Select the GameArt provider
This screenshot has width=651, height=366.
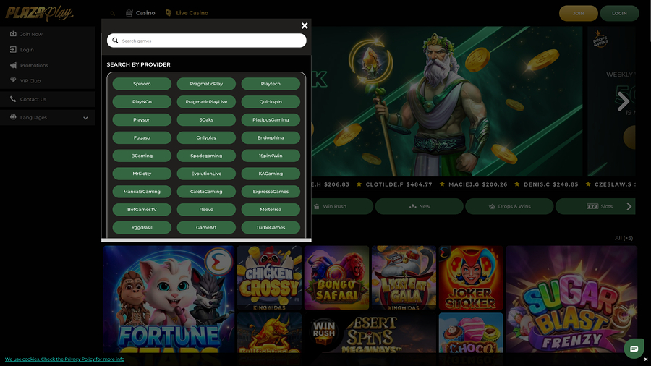pos(206,227)
